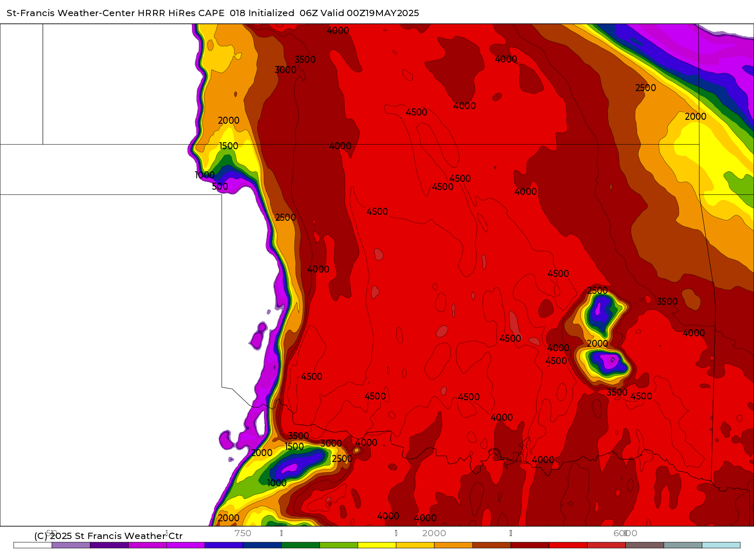Select the lime green legend swatch
The width and height of the screenshot is (754, 550).
click(339, 545)
